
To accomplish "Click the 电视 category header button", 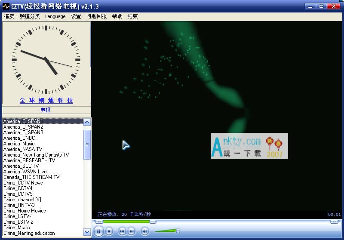I will (46, 110).
